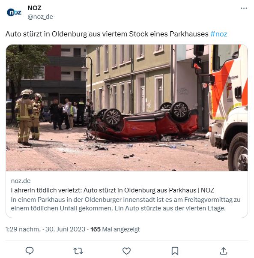Click the reply speech bubble icon
254x258 pixels.
tap(30, 251)
